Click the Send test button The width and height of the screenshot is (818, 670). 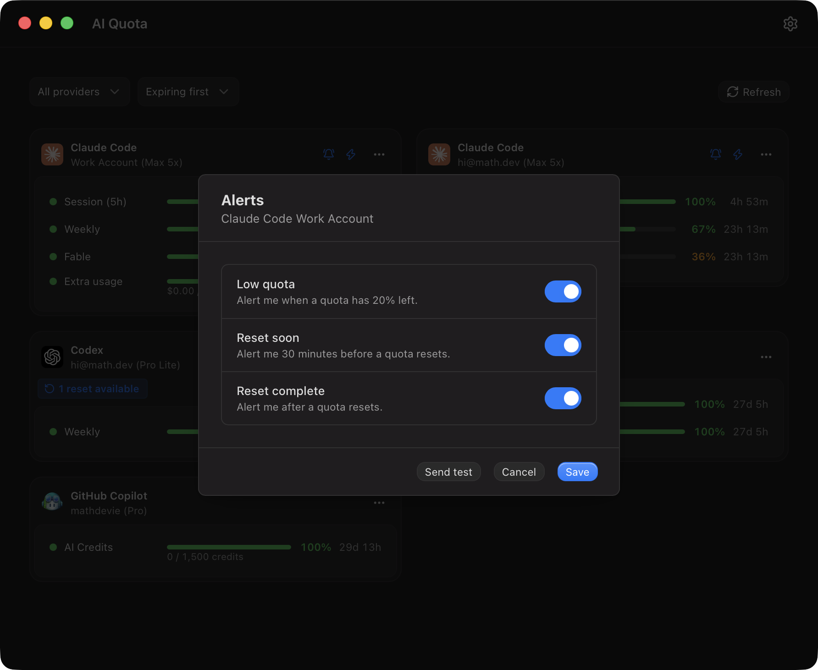click(x=448, y=472)
